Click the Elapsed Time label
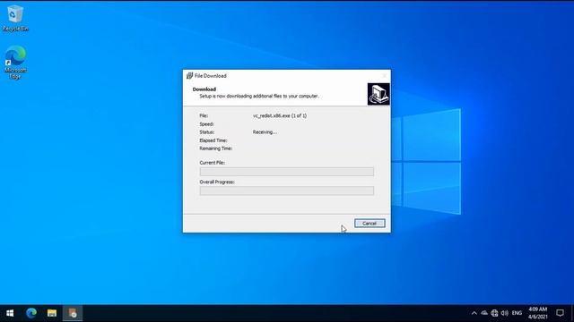The image size is (574, 322). [x=213, y=140]
